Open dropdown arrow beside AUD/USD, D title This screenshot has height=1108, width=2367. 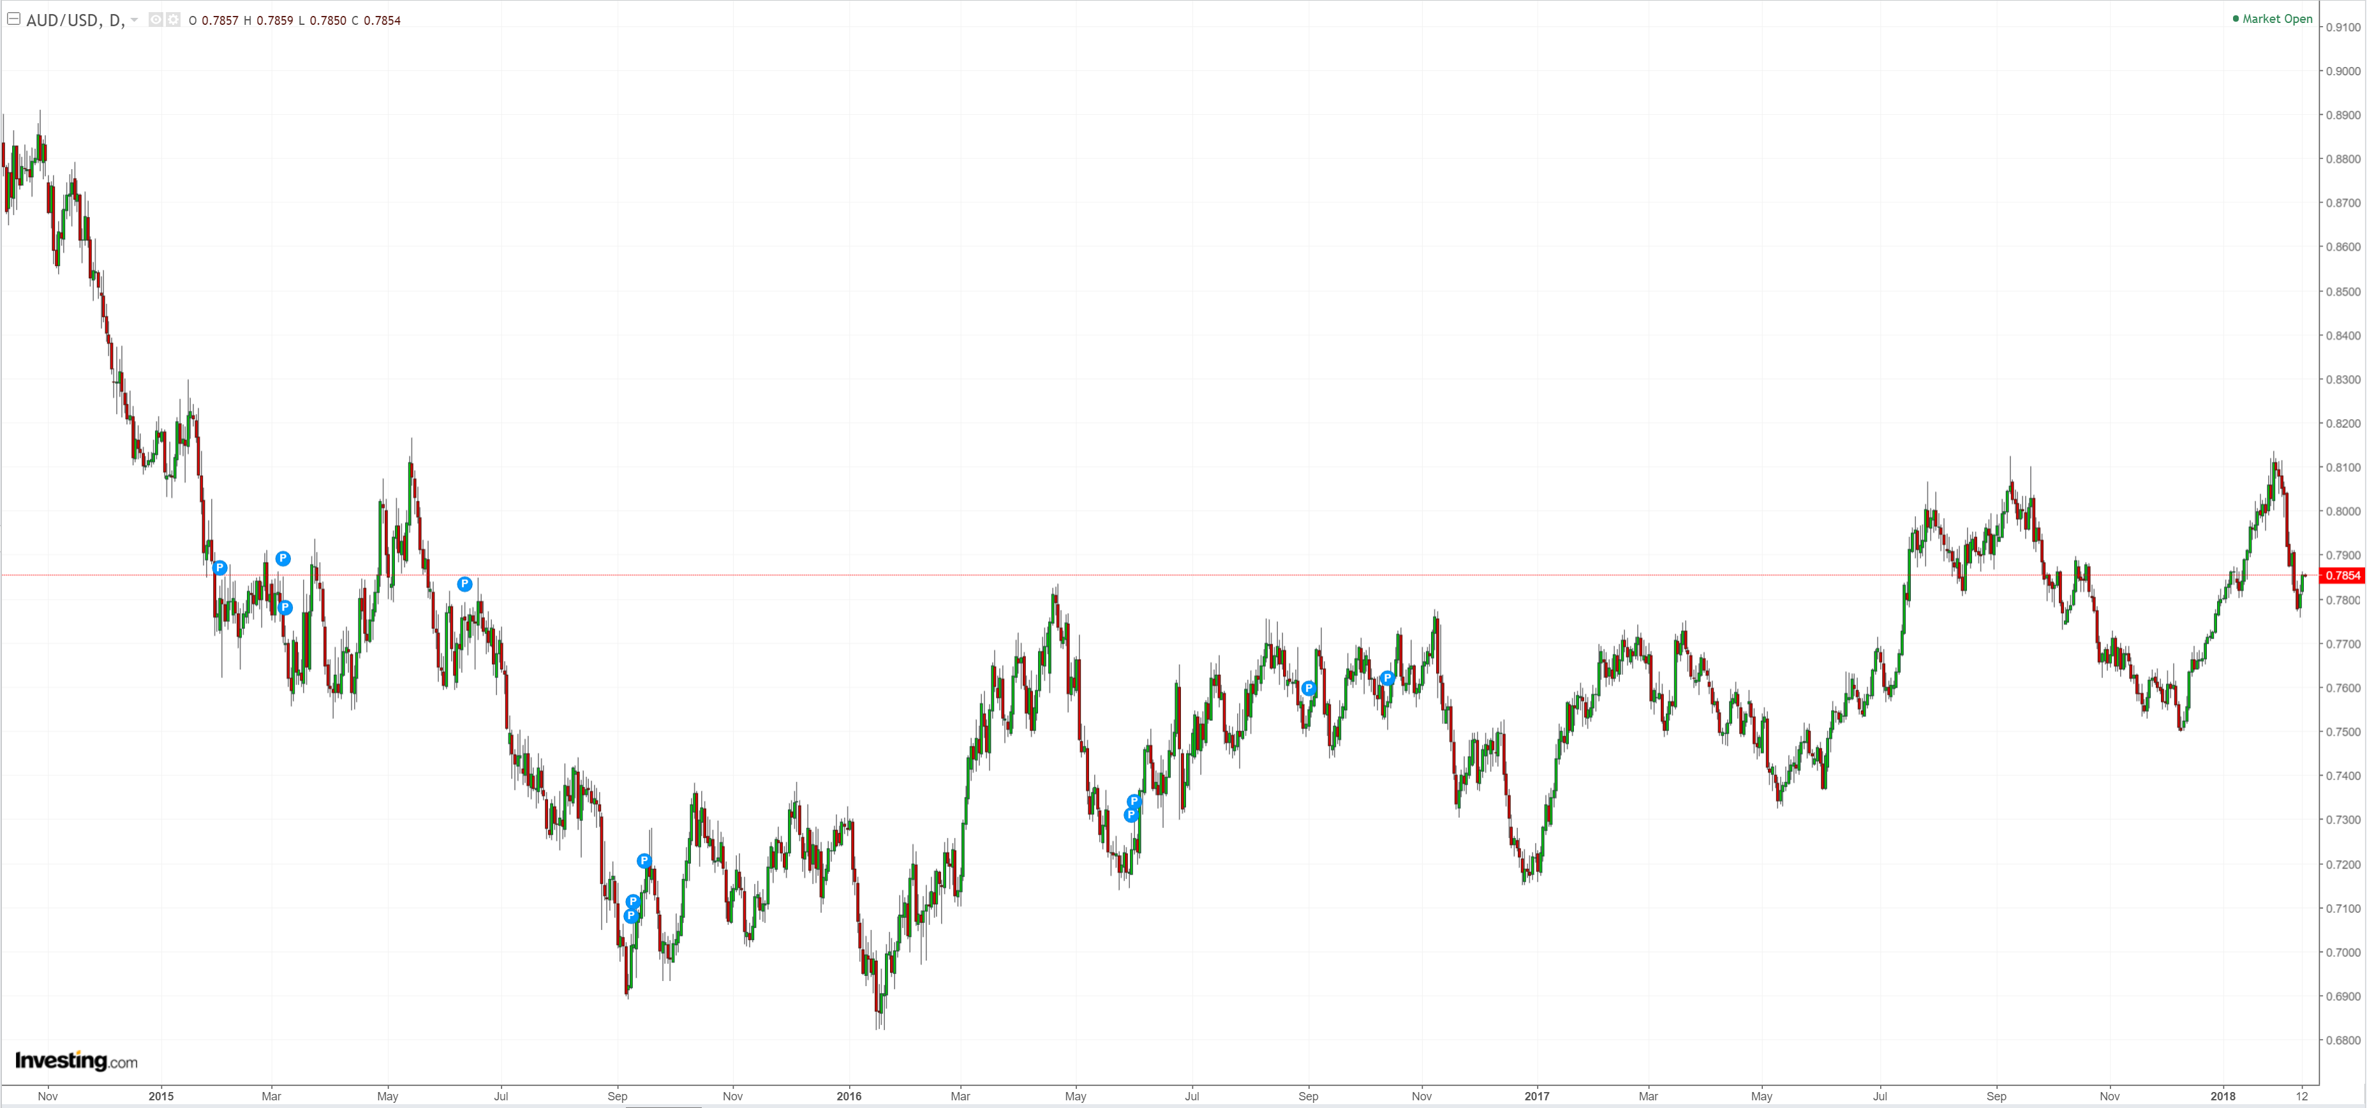pyautogui.click(x=134, y=20)
